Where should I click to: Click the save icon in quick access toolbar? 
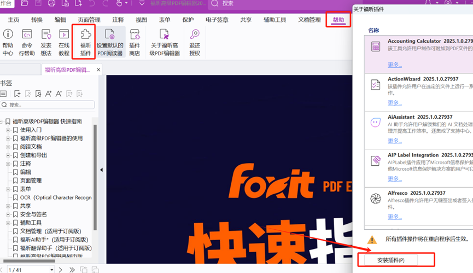coord(38,3)
